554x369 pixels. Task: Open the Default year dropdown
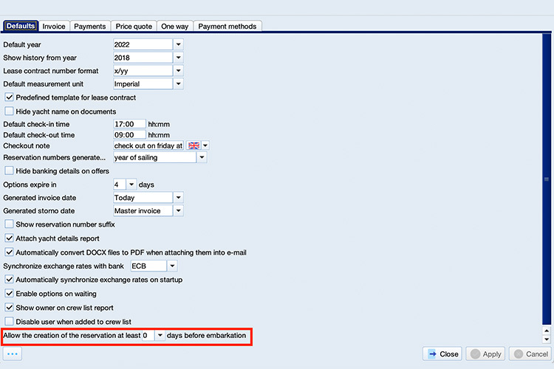point(178,44)
